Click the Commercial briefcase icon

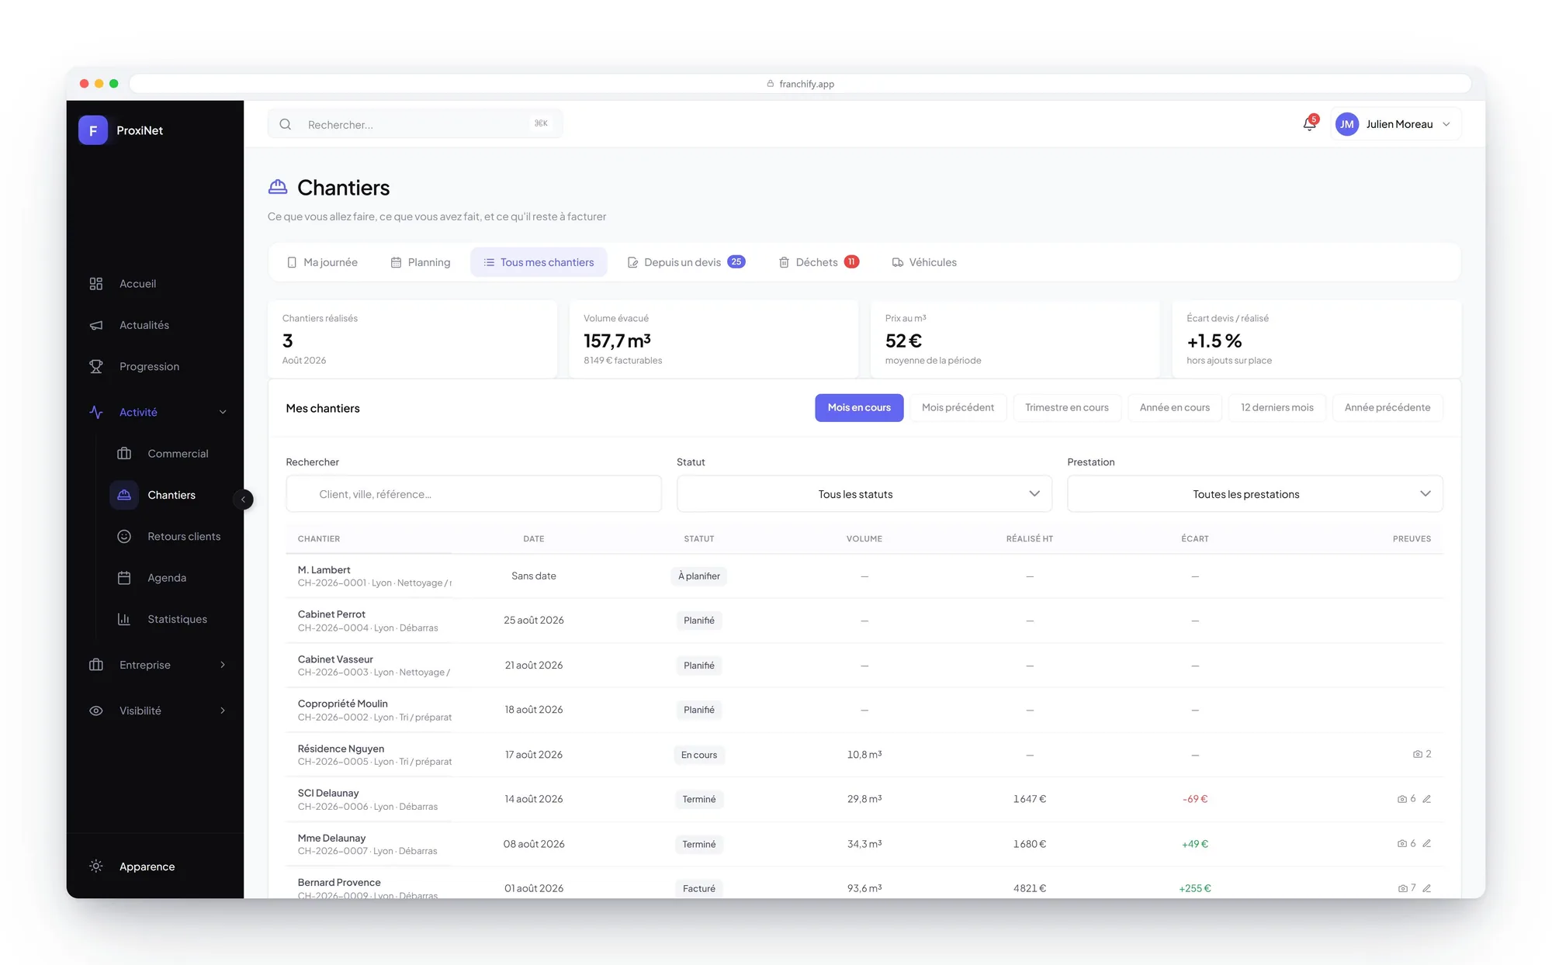point(124,454)
